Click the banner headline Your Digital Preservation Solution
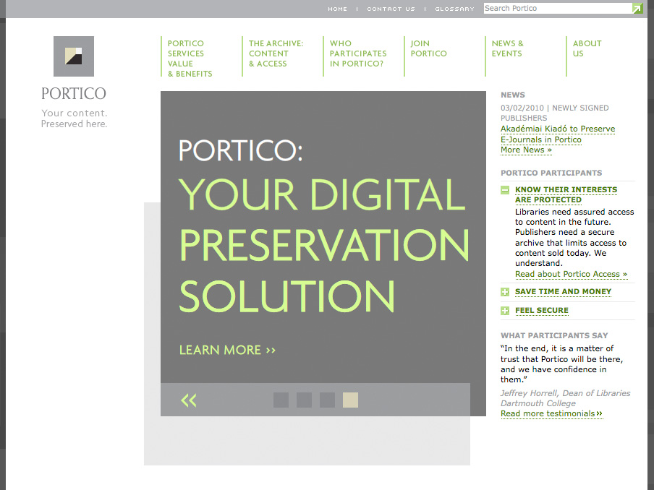Screen dimensions: 654x490 pos(324,244)
